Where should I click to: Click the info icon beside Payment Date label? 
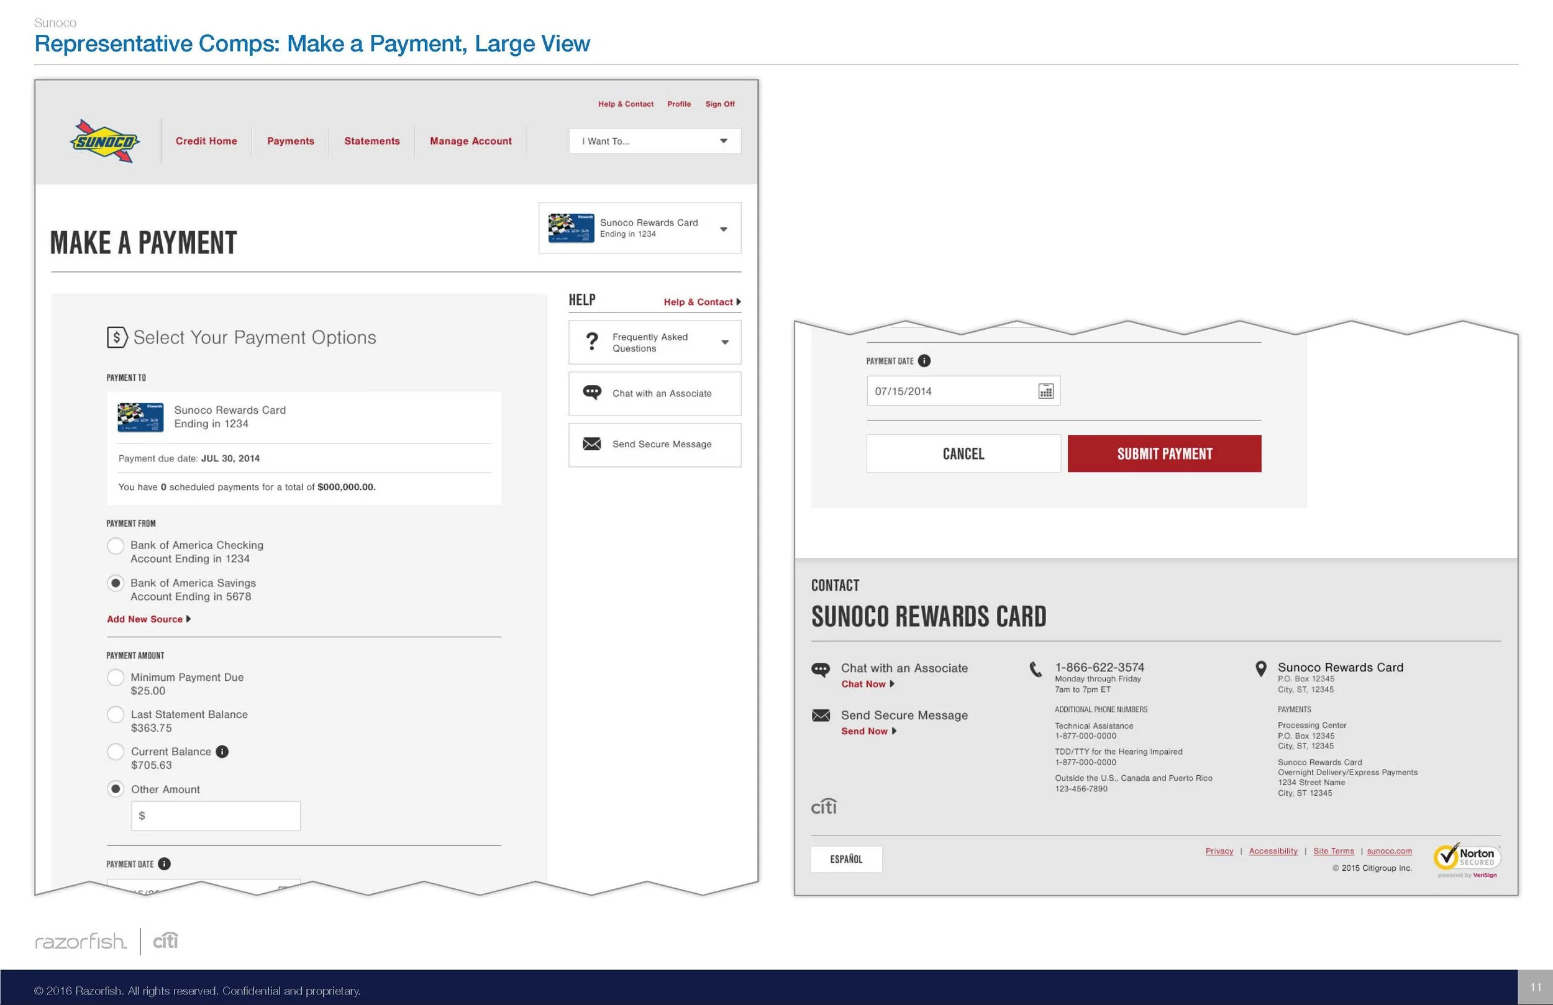click(x=924, y=361)
